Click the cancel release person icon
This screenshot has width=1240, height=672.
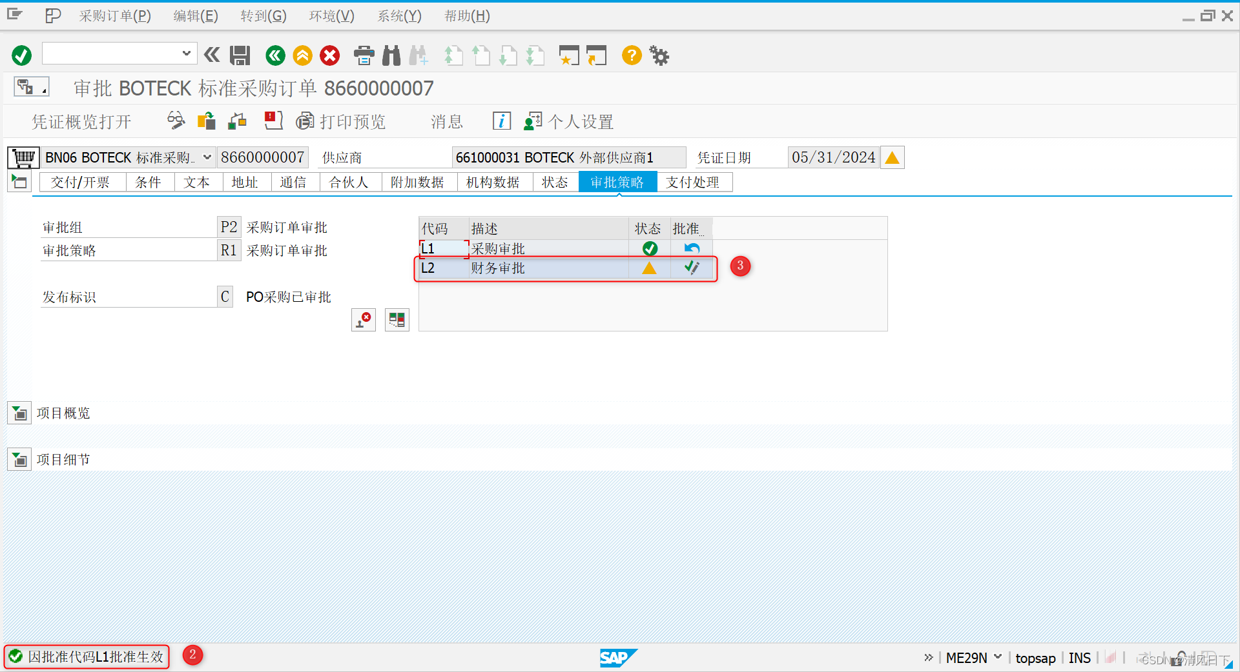(x=364, y=319)
